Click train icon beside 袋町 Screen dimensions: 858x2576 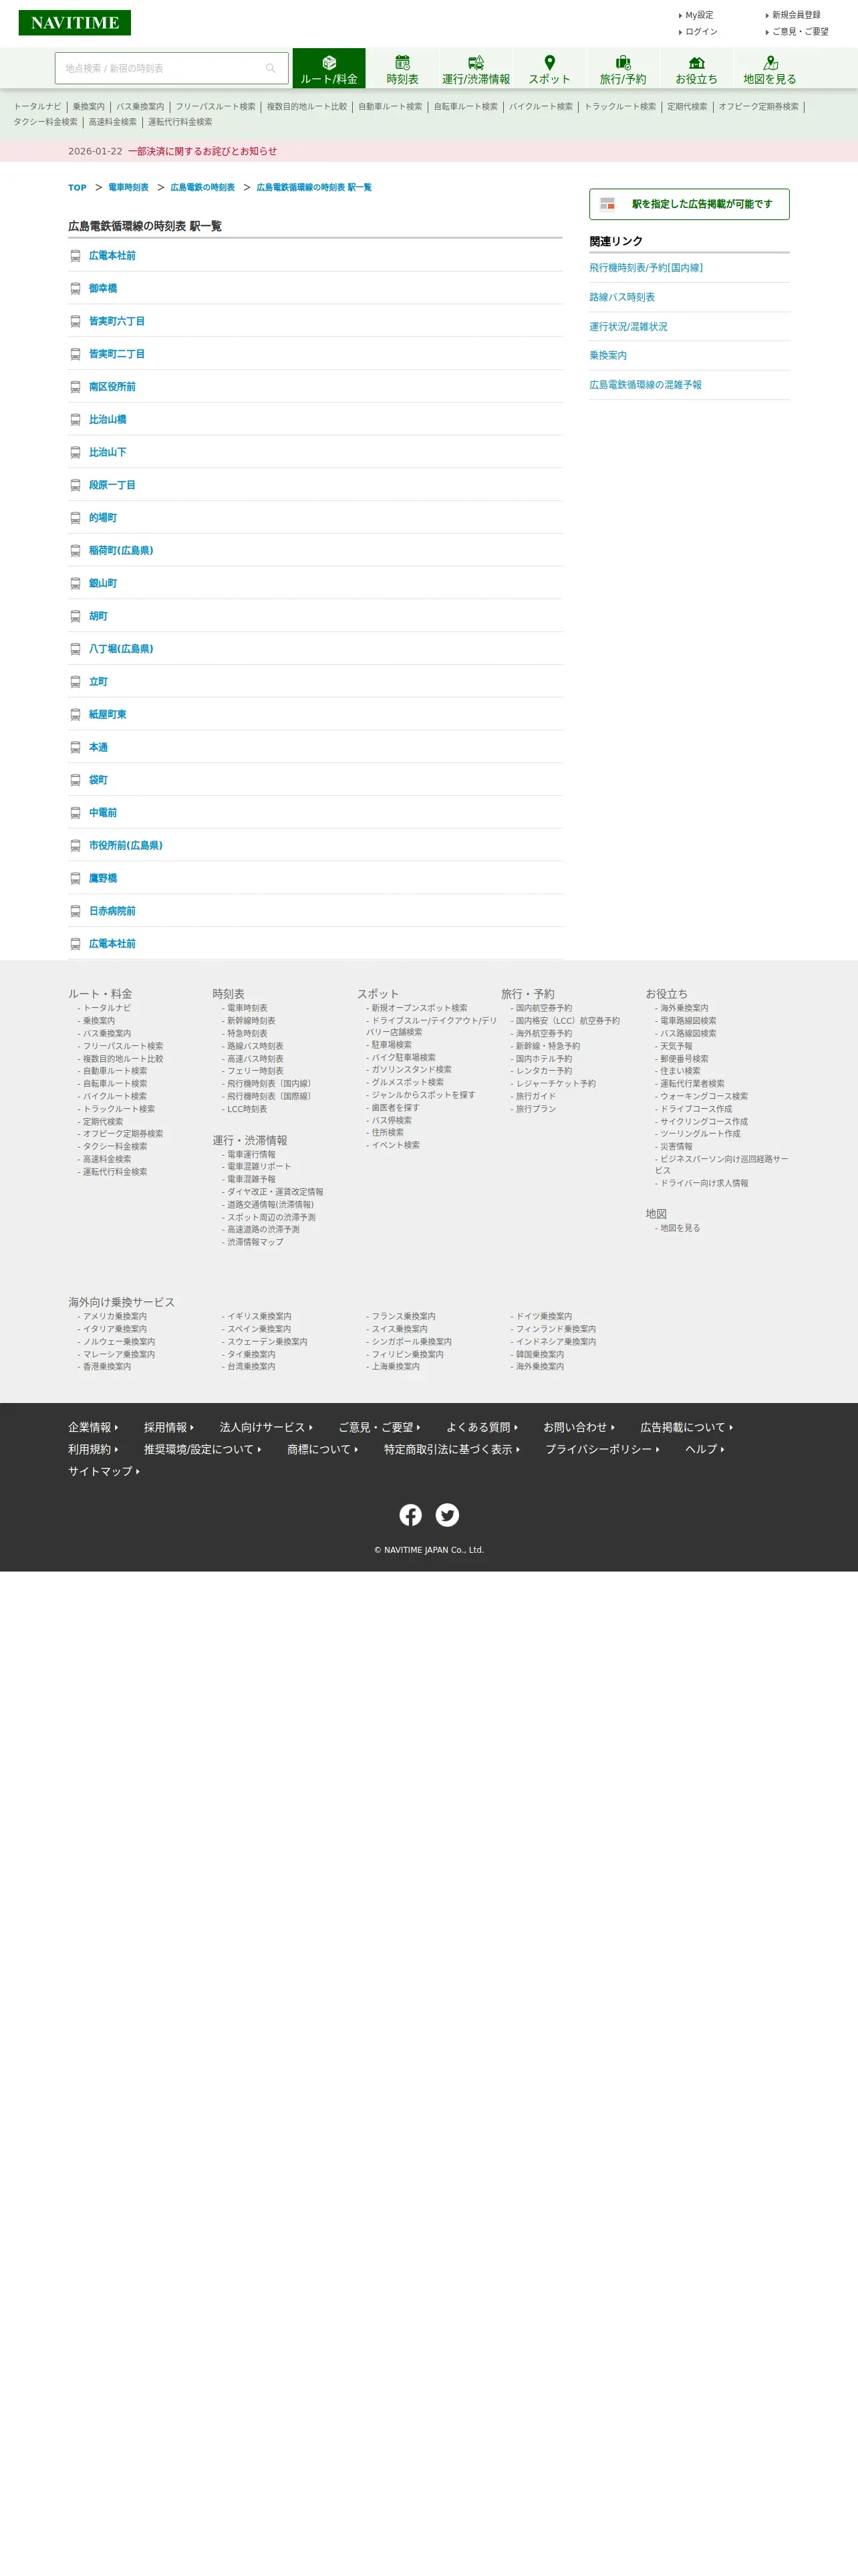[75, 780]
